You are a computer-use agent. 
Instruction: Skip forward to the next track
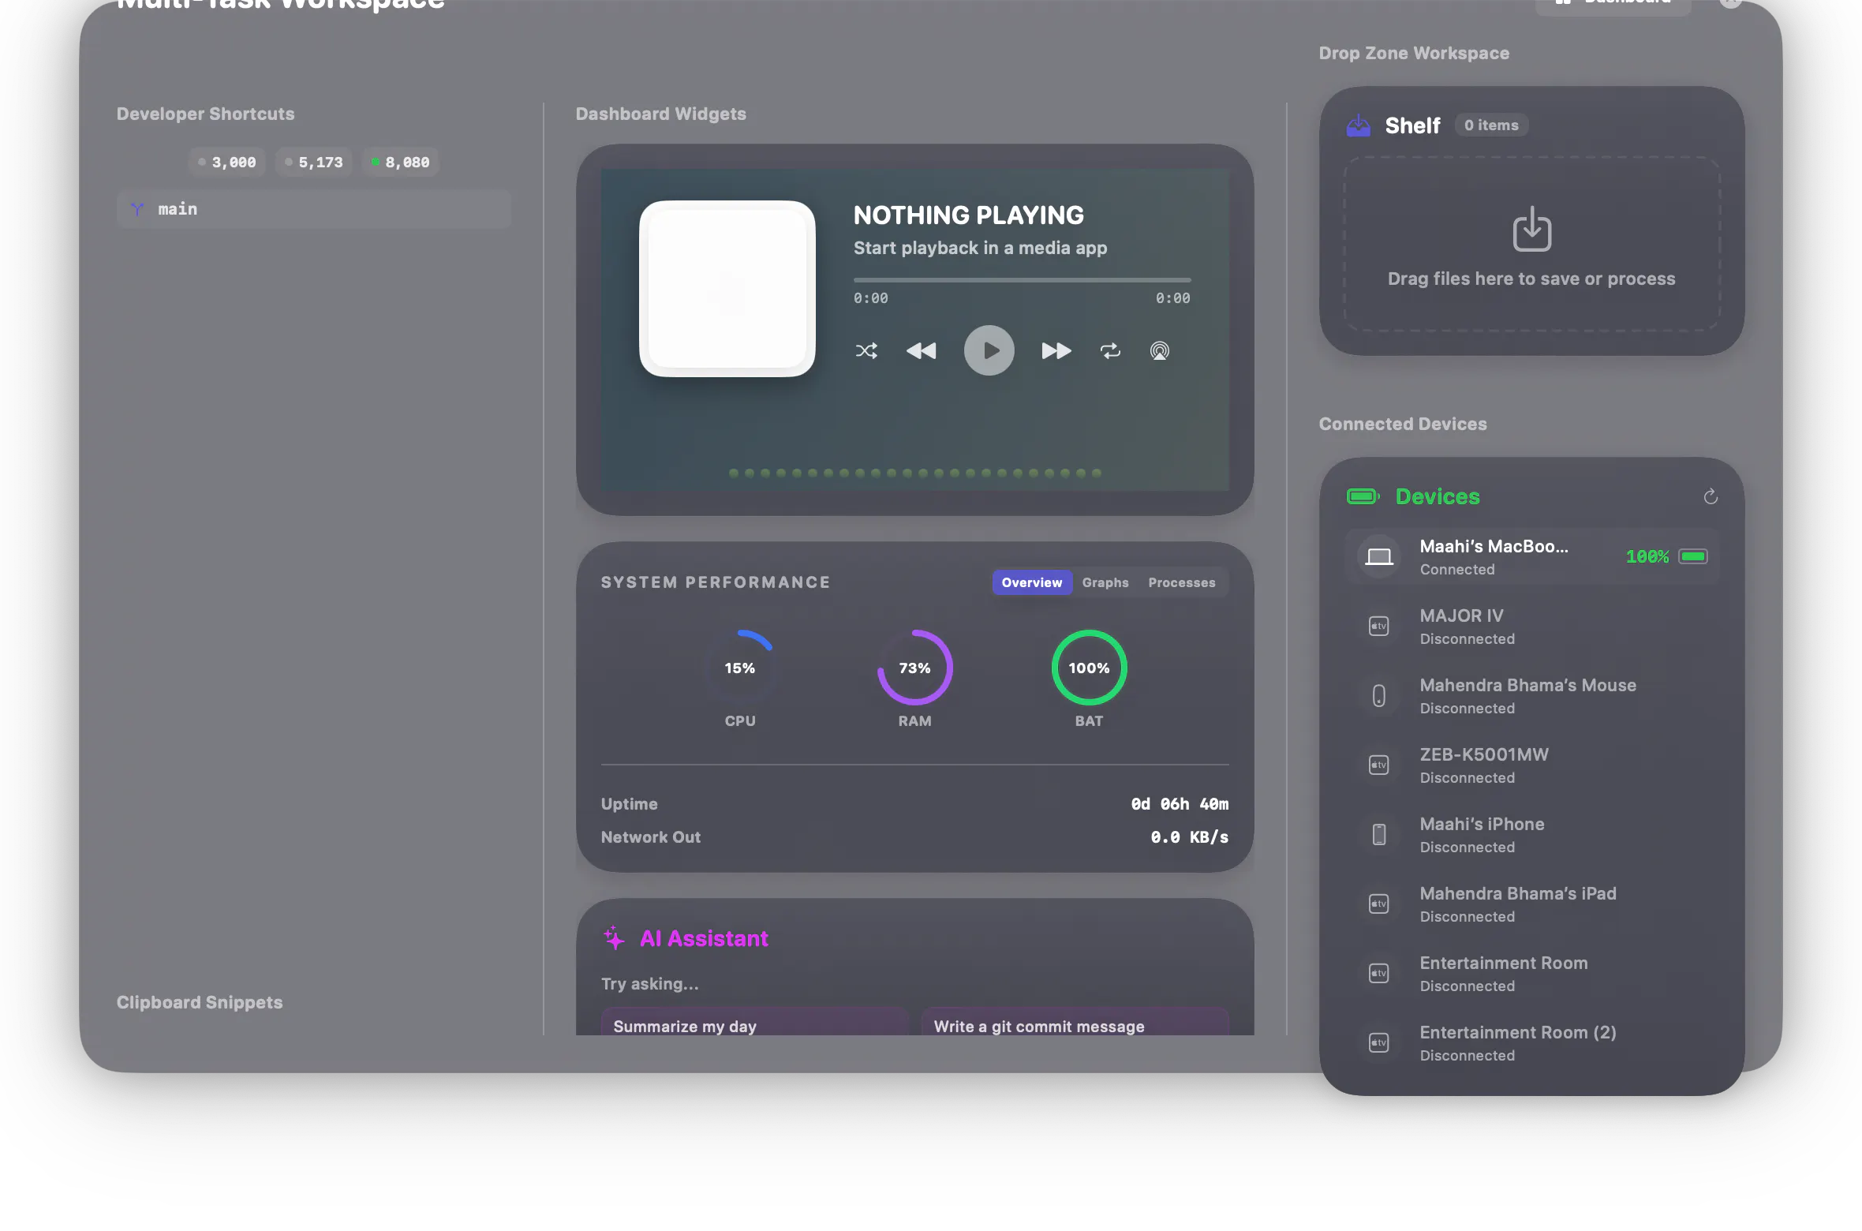pos(1056,351)
